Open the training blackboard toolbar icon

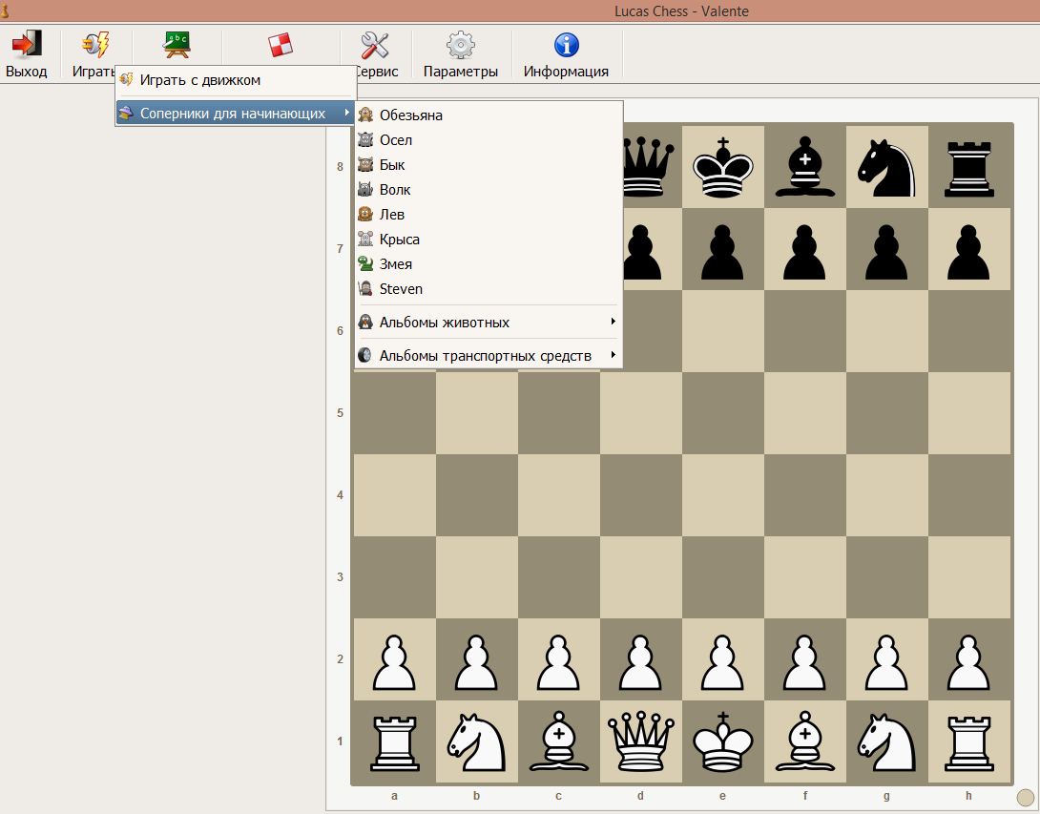(x=177, y=45)
